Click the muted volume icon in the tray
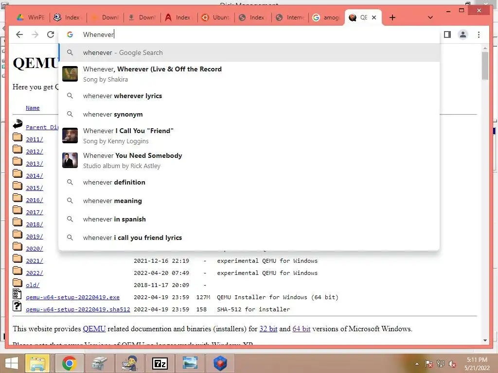Viewport: 498px width, 373px height. coord(452,364)
